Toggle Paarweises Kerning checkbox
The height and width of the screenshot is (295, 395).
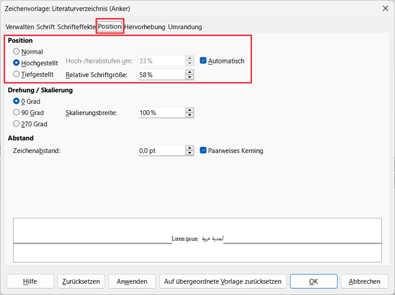point(203,151)
